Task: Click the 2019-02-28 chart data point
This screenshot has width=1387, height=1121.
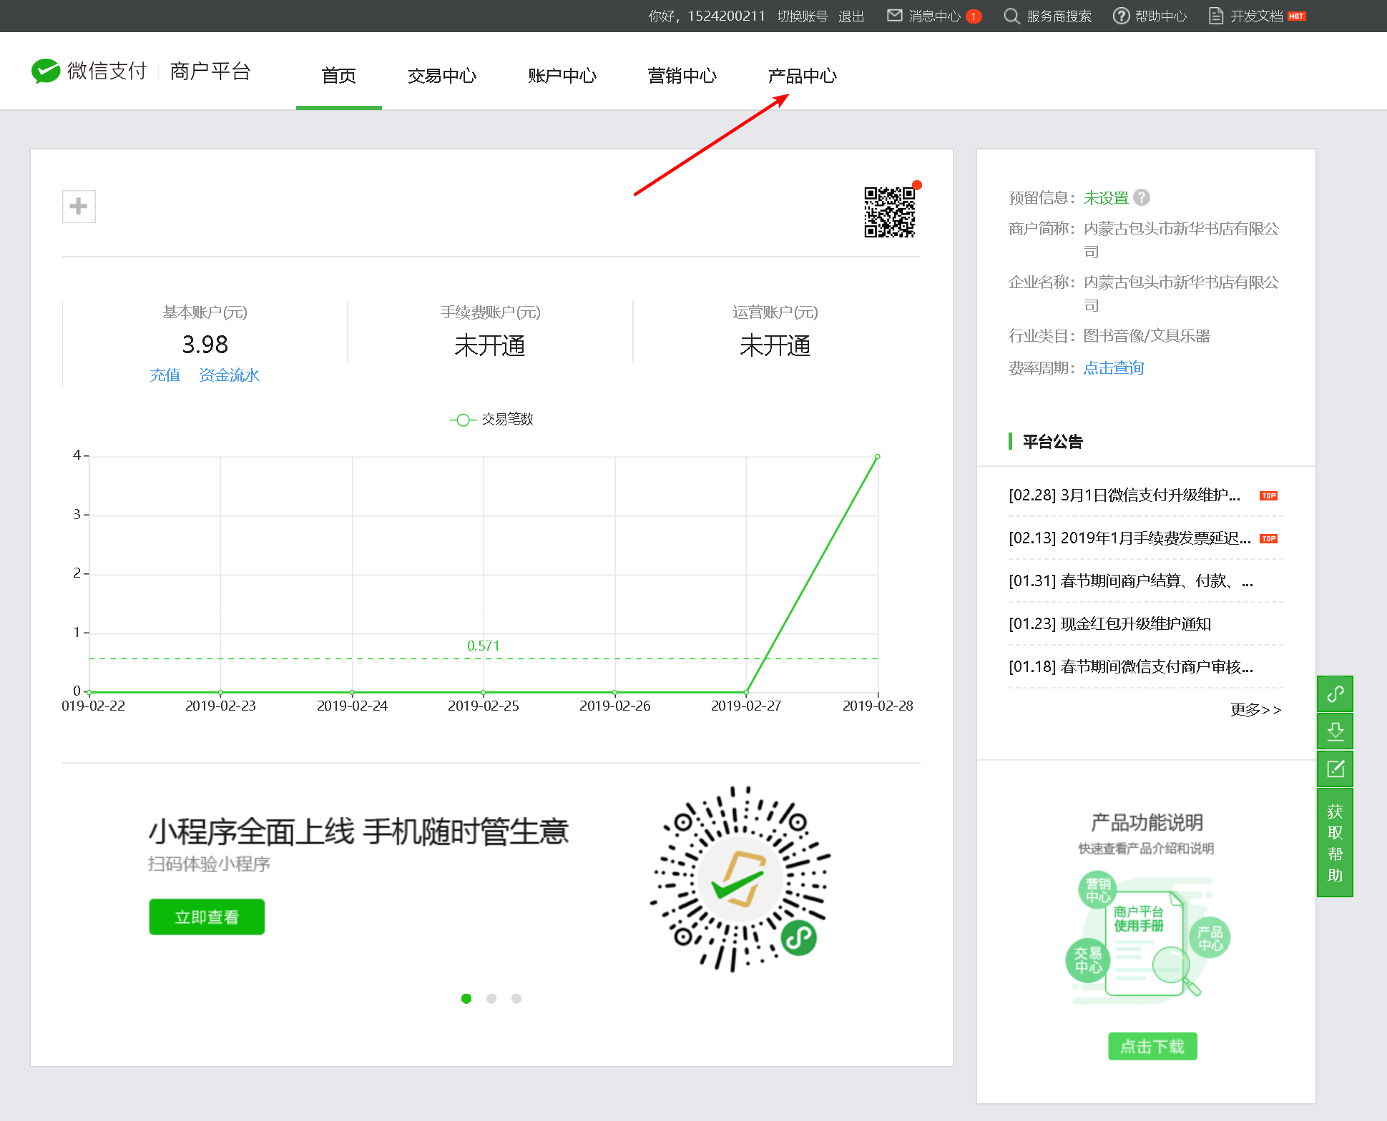Action: [878, 456]
